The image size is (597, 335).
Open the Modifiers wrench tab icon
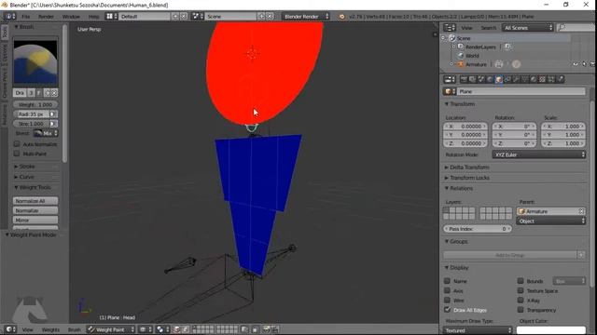click(516, 79)
